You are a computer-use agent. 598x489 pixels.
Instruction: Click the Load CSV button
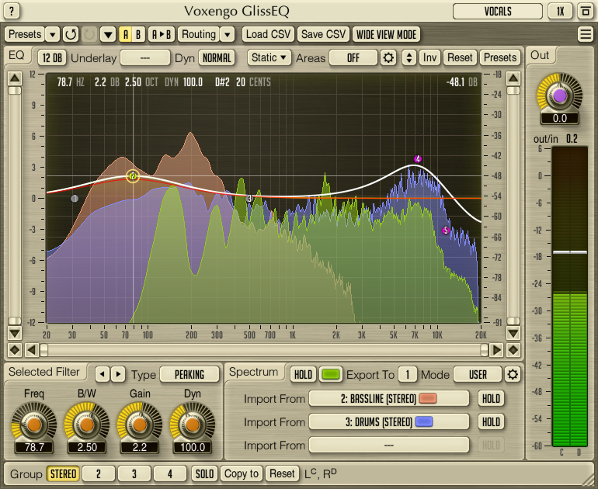coord(268,35)
